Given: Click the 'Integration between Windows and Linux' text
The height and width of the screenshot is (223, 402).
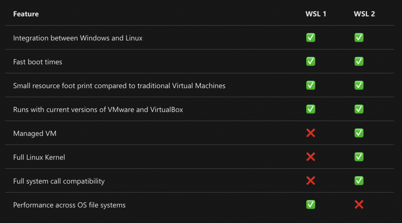Looking at the screenshot, I should (x=78, y=38).
